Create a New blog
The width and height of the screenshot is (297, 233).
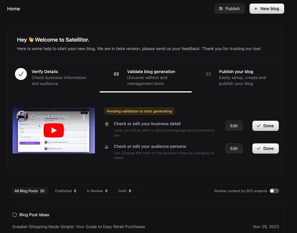[267, 9]
